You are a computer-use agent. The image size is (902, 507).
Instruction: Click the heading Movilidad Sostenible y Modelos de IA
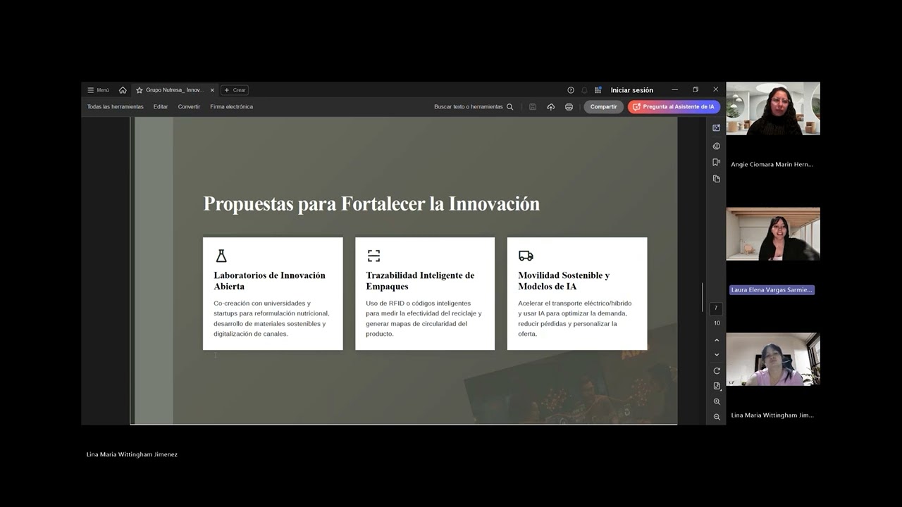[564, 281]
